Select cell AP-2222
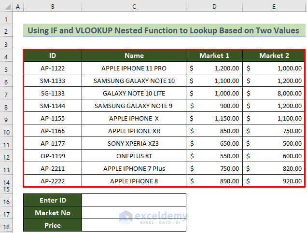 [53, 181]
